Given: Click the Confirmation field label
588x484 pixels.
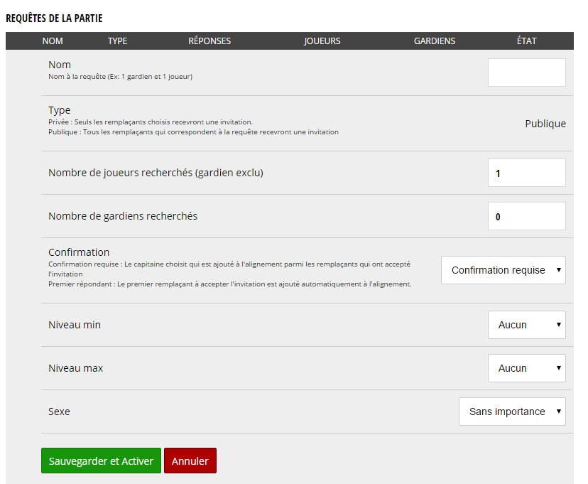Looking at the screenshot, I should click(79, 252).
